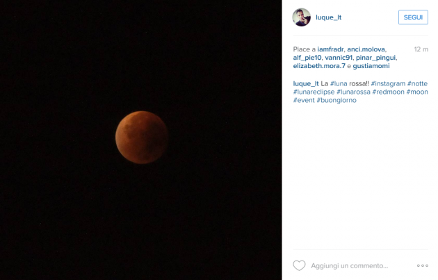The image size is (438, 280).
Task: Open the 12 m timestamp link
Action: (421, 49)
